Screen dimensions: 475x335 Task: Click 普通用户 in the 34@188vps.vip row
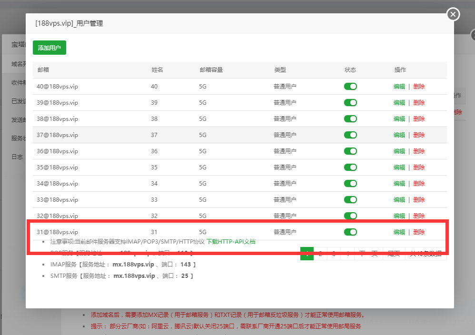tap(285, 183)
